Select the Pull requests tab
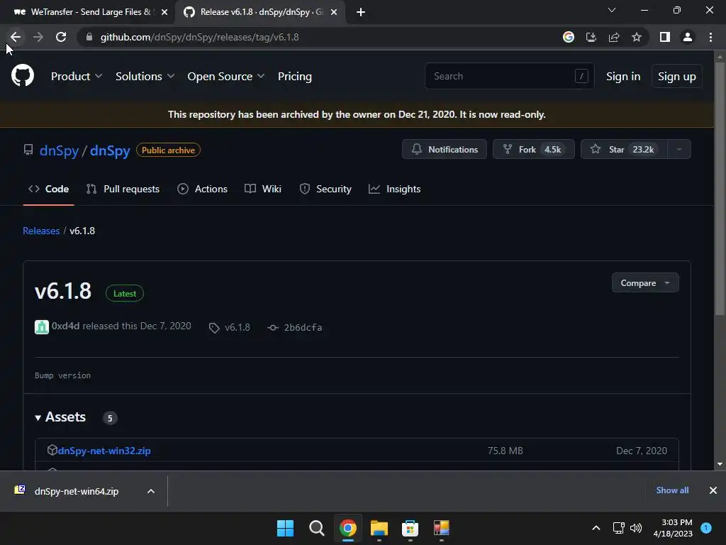 click(x=123, y=189)
